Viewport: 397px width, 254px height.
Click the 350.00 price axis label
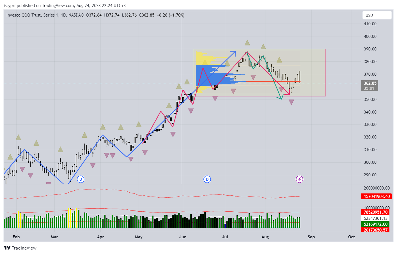(x=370, y=100)
